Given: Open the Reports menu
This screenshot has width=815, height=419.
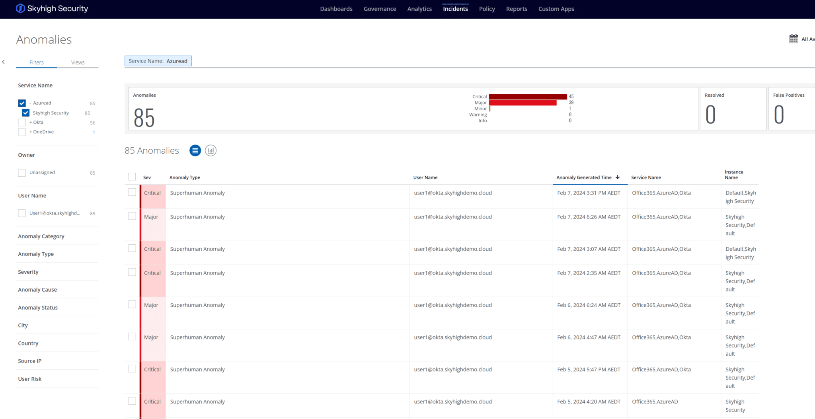Looking at the screenshot, I should [x=516, y=9].
